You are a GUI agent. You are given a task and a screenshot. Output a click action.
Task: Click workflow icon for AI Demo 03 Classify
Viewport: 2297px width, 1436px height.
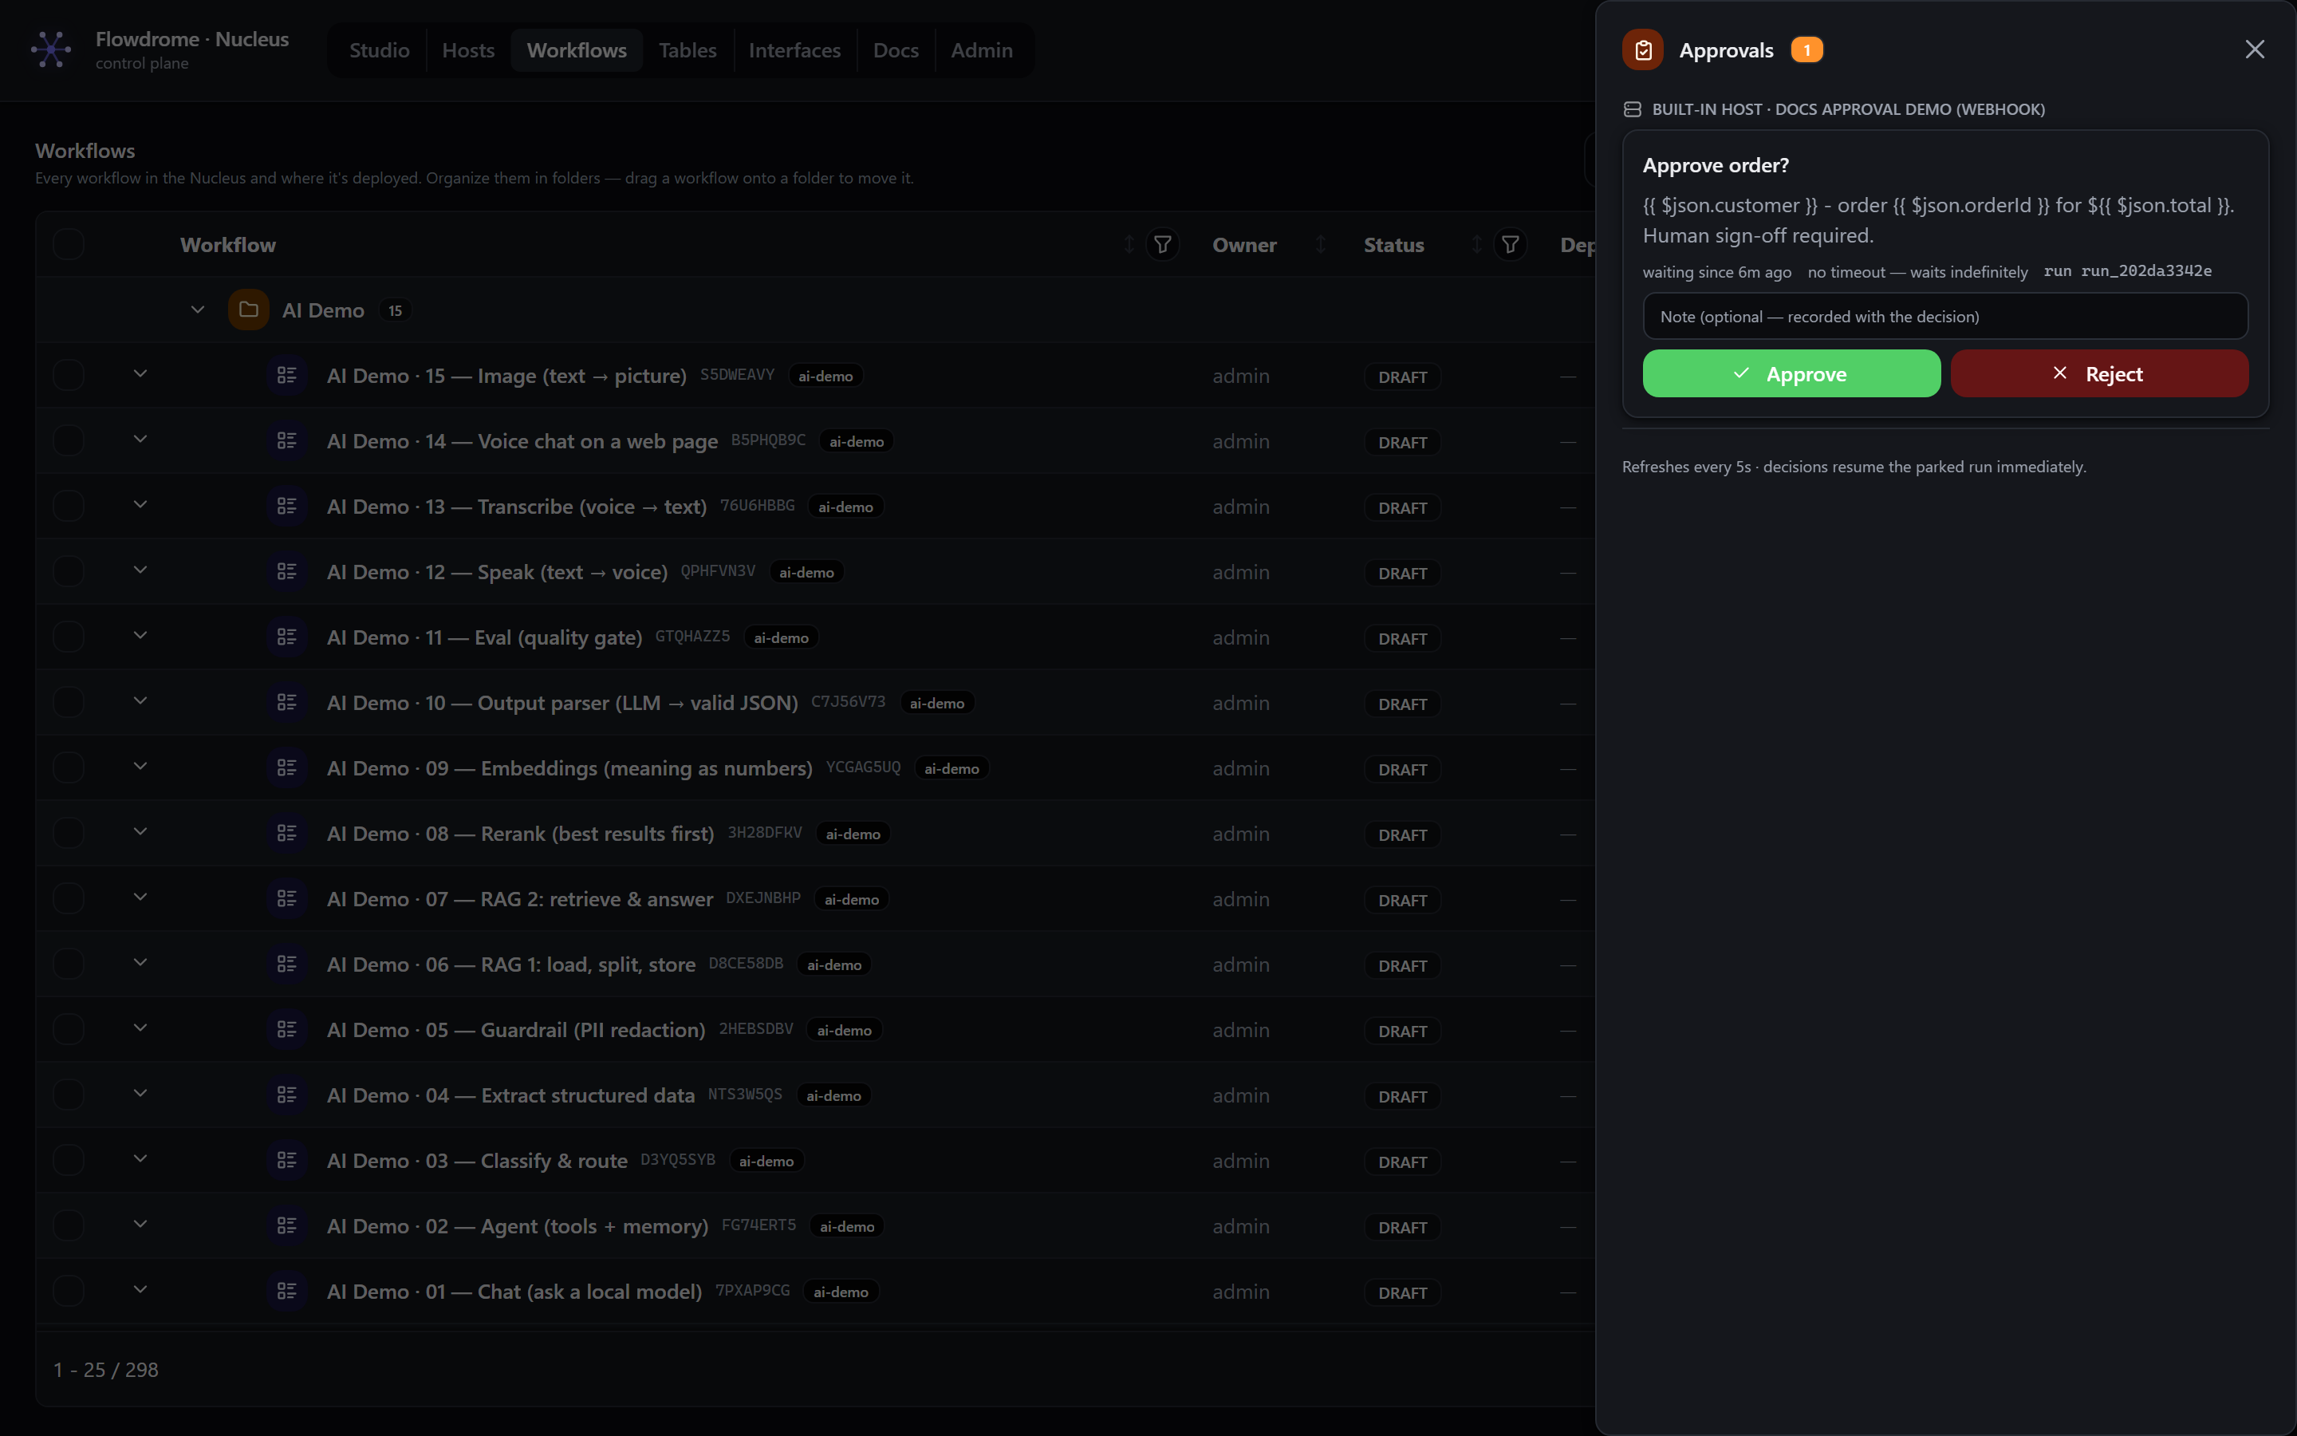pyautogui.click(x=286, y=1161)
